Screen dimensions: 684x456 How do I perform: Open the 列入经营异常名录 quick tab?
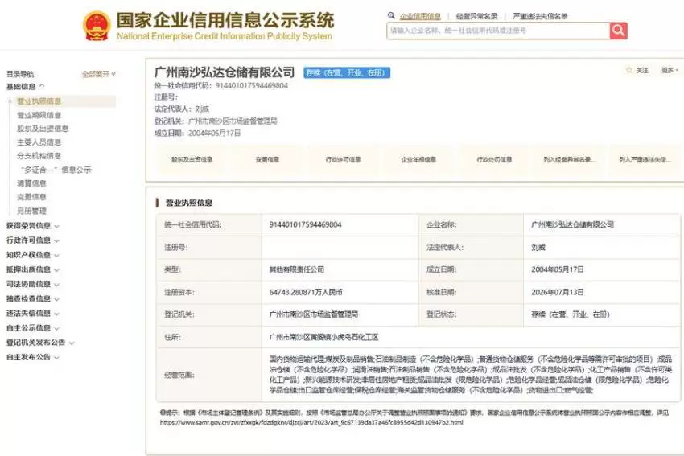click(569, 159)
